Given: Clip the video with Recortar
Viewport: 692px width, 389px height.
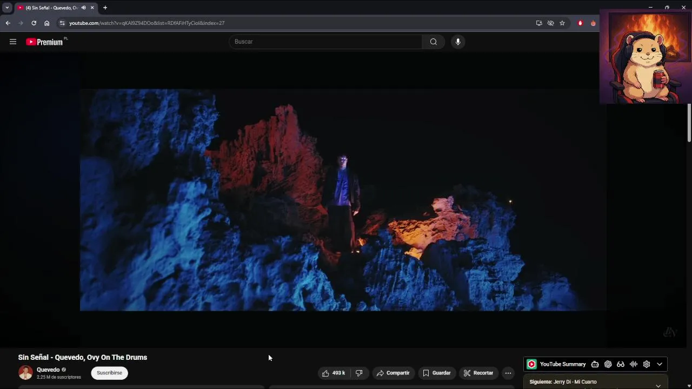Looking at the screenshot, I should (x=478, y=373).
